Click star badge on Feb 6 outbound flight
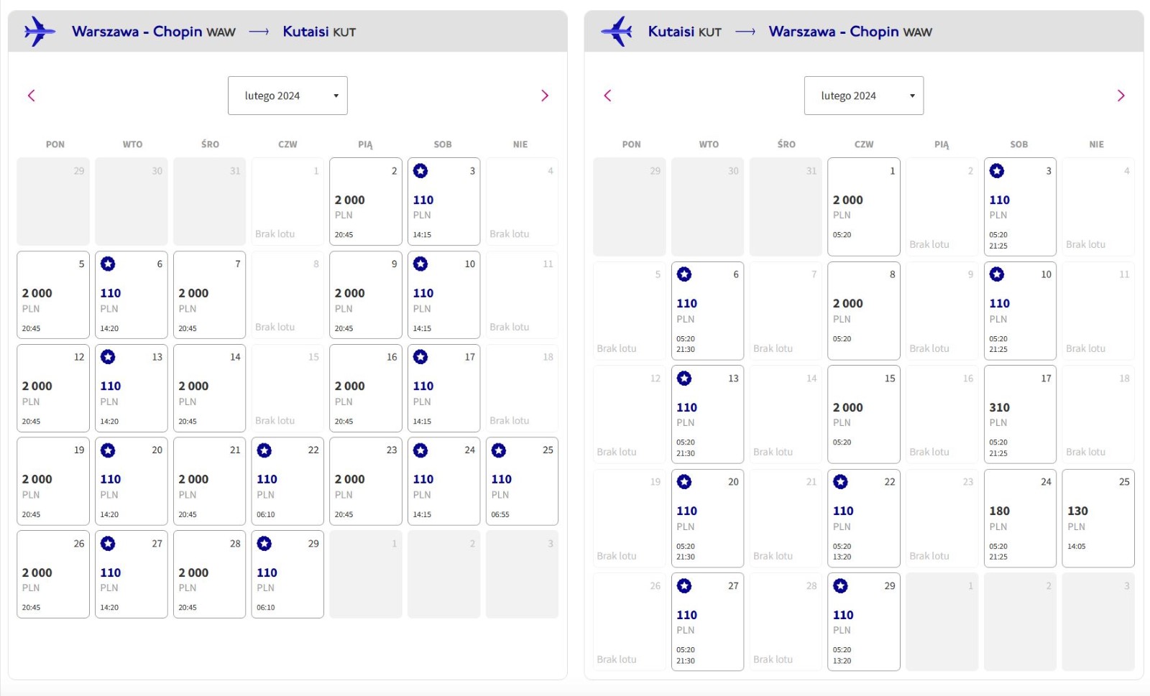The width and height of the screenshot is (1150, 696). pos(108,264)
